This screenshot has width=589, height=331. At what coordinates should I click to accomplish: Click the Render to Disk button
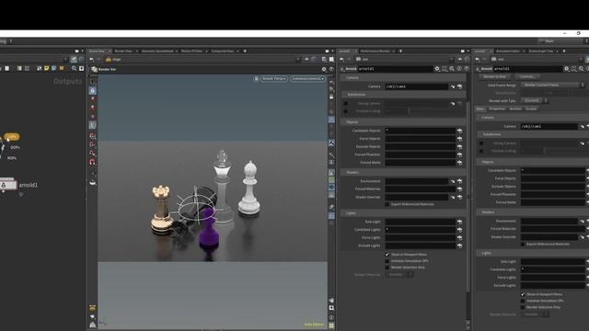495,76
